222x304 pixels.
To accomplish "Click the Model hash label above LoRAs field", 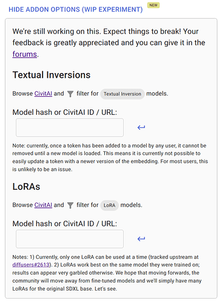I will tap(65, 224).
